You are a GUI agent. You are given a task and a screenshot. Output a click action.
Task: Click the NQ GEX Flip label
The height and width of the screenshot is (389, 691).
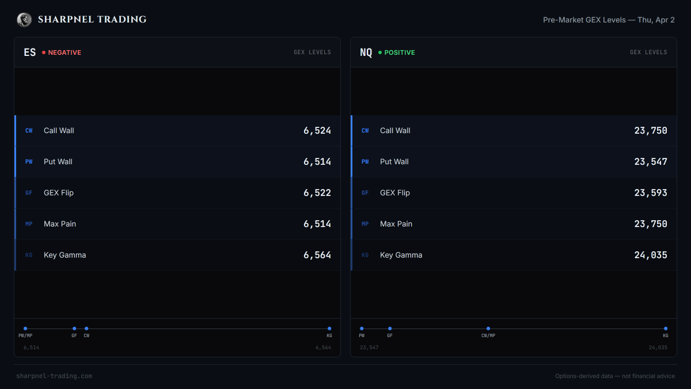click(395, 193)
